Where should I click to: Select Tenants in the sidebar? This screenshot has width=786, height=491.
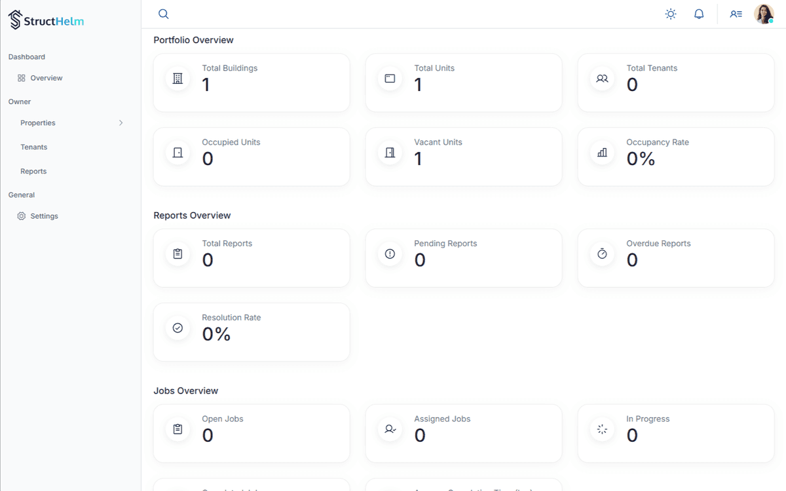[x=33, y=147]
